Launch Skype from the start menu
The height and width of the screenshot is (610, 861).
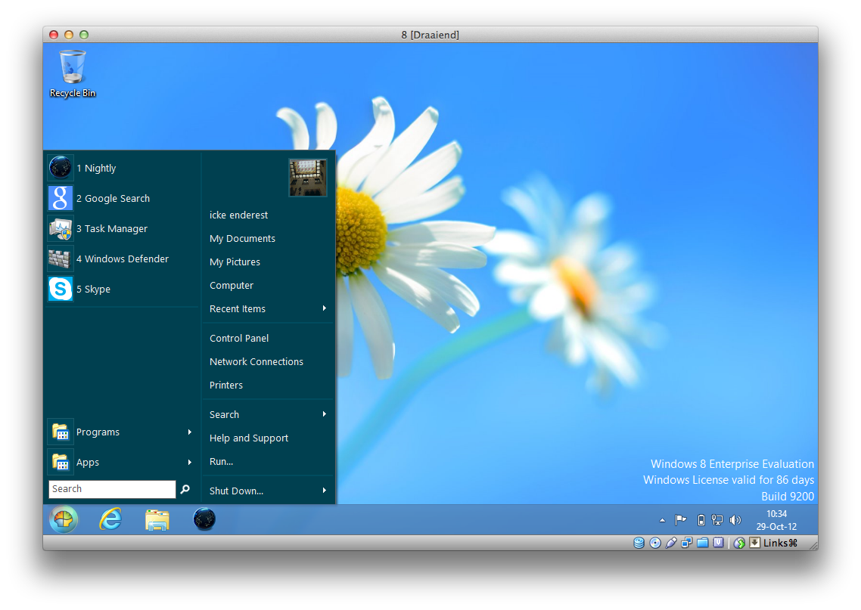pyautogui.click(x=93, y=290)
